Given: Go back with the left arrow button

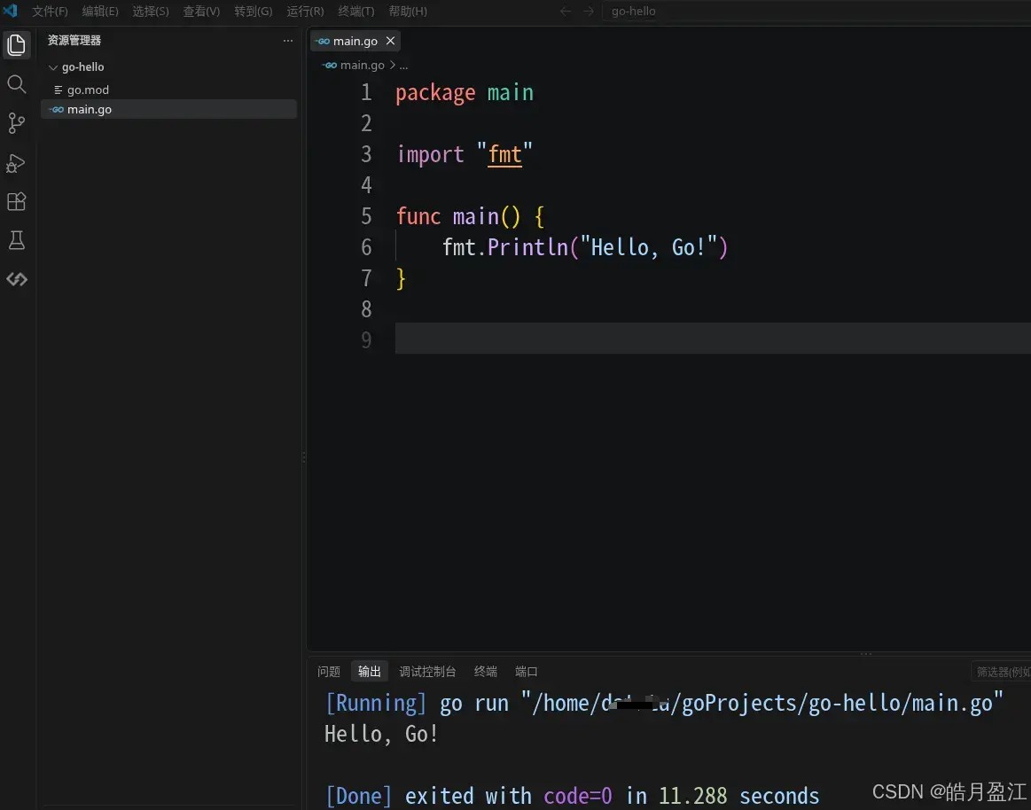Looking at the screenshot, I should pyautogui.click(x=566, y=12).
